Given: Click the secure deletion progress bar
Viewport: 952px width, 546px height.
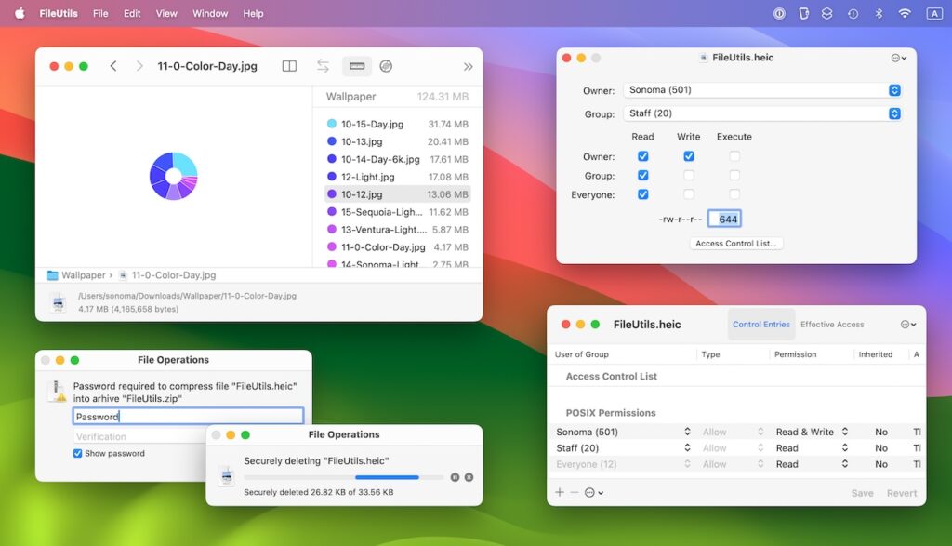Looking at the screenshot, I should pyautogui.click(x=344, y=476).
